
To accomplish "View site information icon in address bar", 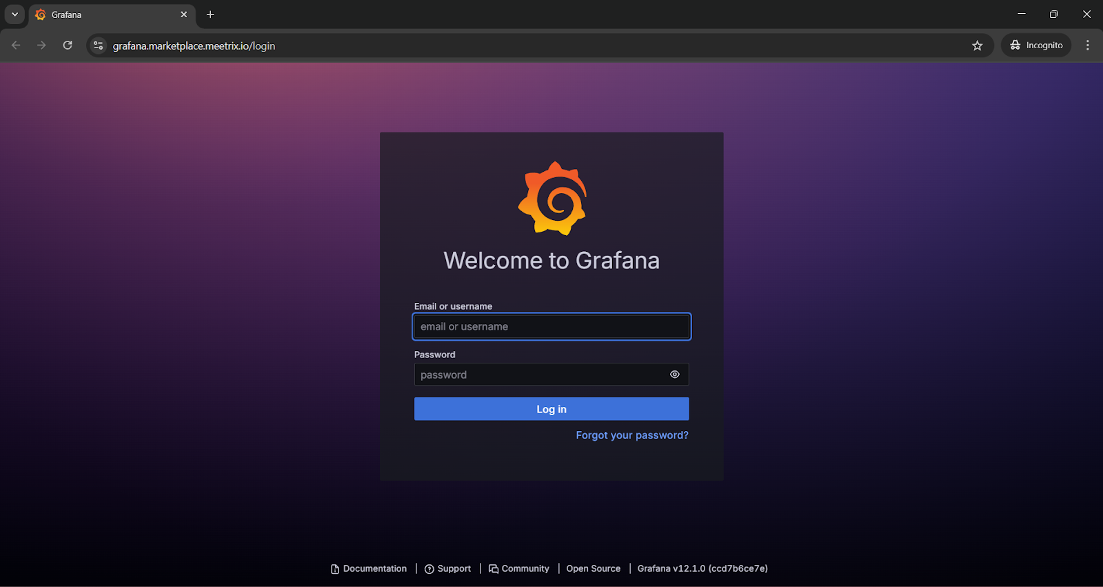I will [99, 46].
